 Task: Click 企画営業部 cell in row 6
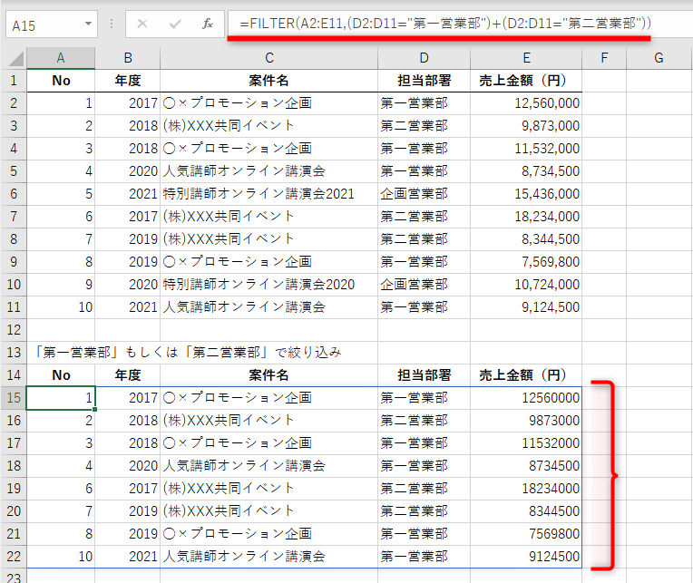tap(424, 194)
